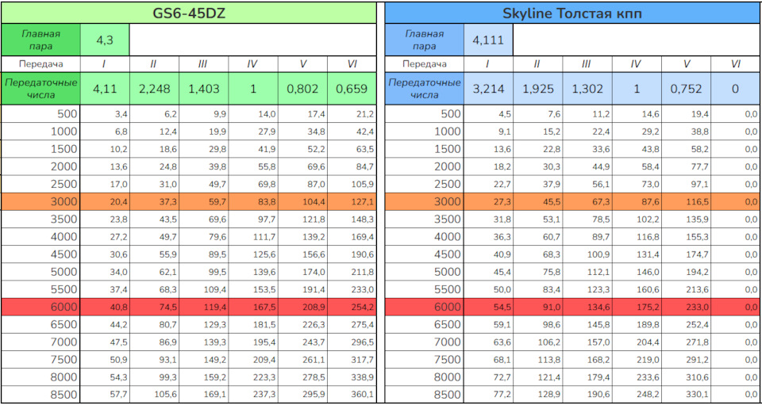Viewport: 762px width, 405px height.
Task: Click Передаточные числа label in Skyline table
Action: 424,89
